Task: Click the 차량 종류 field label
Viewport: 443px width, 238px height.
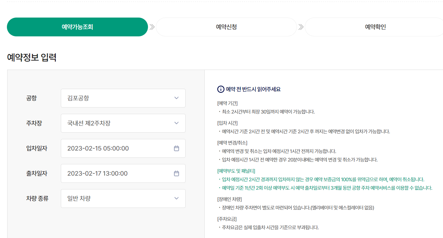Action: [x=37, y=198]
